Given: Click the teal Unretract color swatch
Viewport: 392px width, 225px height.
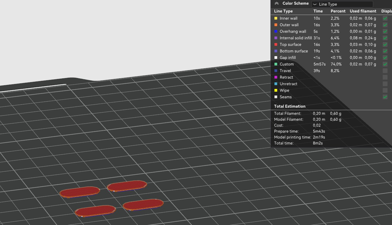Looking at the screenshot, I should (276, 84).
